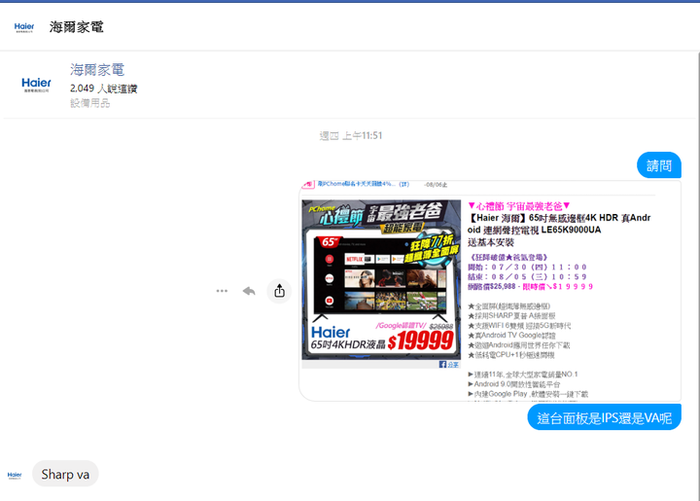This screenshot has width=700, height=501.
Task: Click the 全面屏 feature line
Action: (508, 306)
